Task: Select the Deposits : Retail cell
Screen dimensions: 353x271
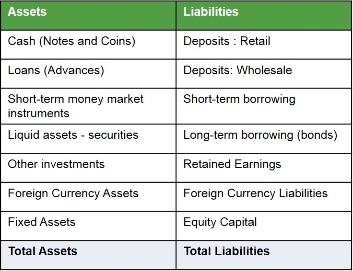Action: (x=226, y=41)
